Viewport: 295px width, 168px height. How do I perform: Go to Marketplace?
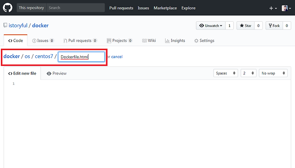coord(165,8)
